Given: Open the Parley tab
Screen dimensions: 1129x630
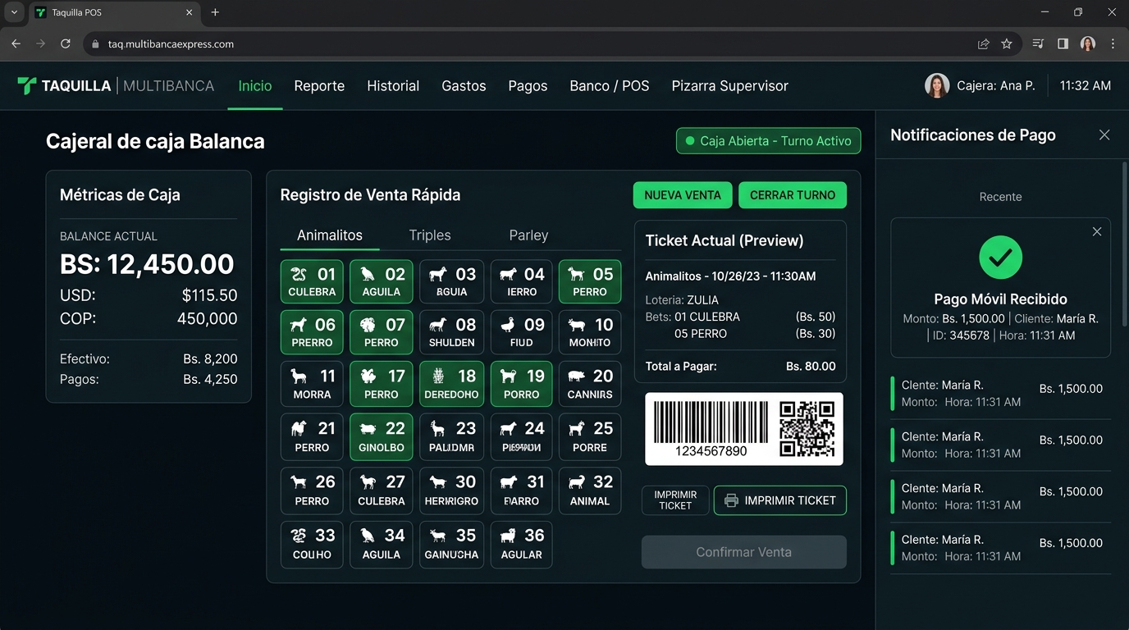Looking at the screenshot, I should 528,235.
